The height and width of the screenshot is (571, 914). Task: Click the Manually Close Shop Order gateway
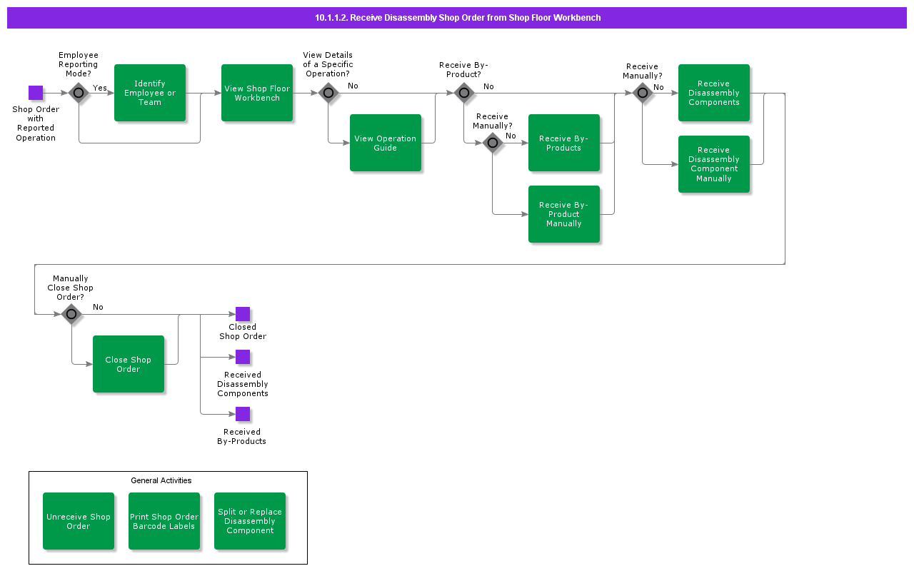coord(71,314)
